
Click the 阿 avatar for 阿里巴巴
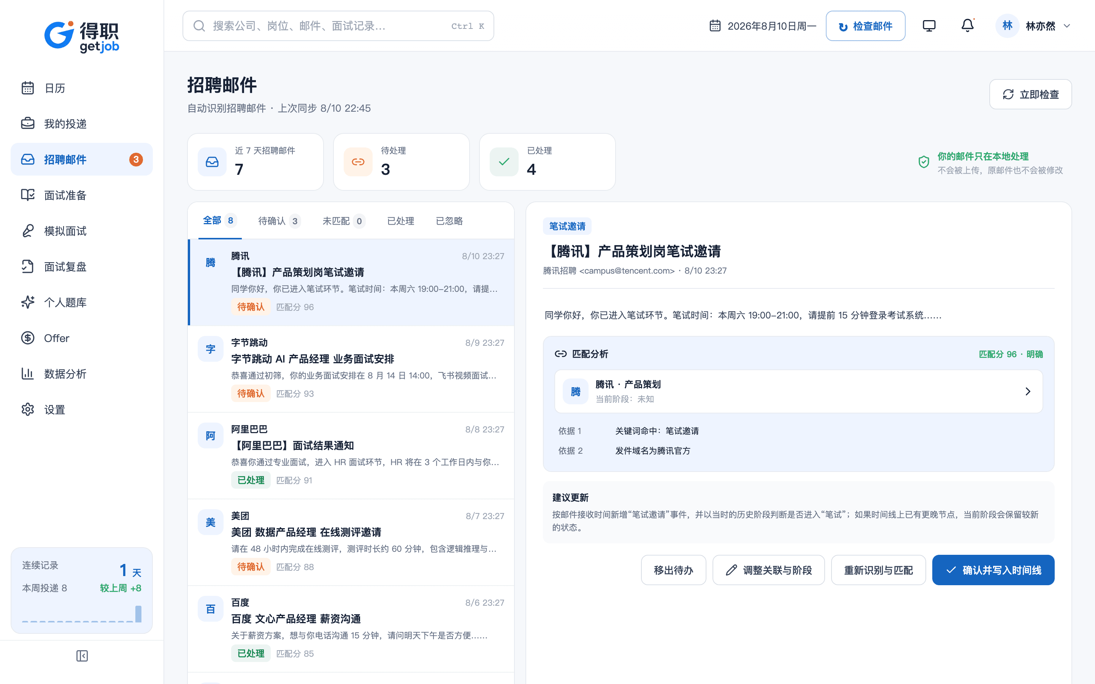(210, 435)
